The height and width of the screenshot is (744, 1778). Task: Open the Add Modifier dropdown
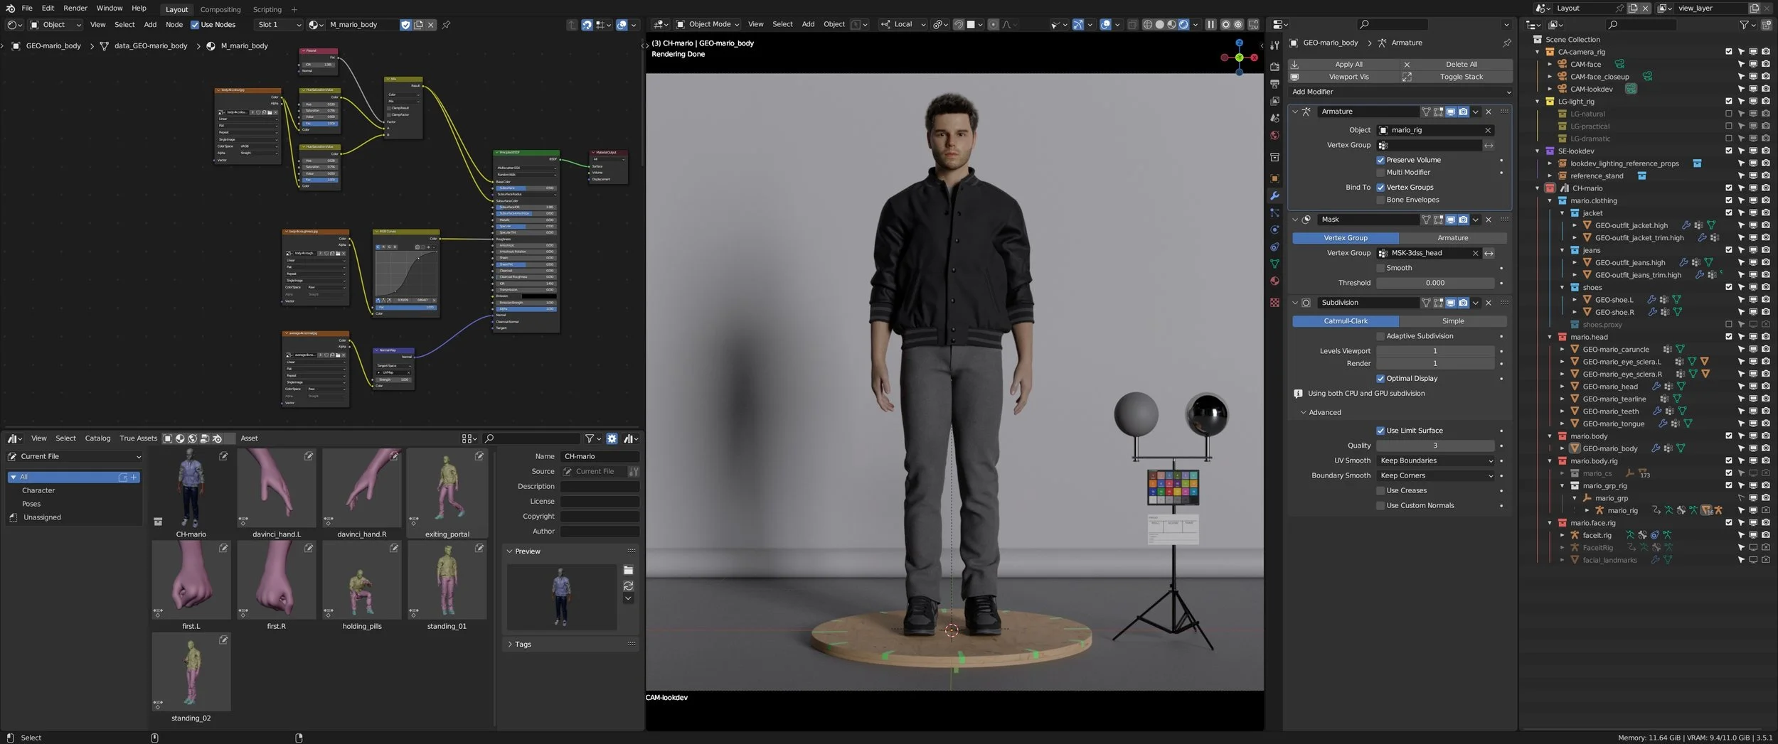tap(1401, 92)
